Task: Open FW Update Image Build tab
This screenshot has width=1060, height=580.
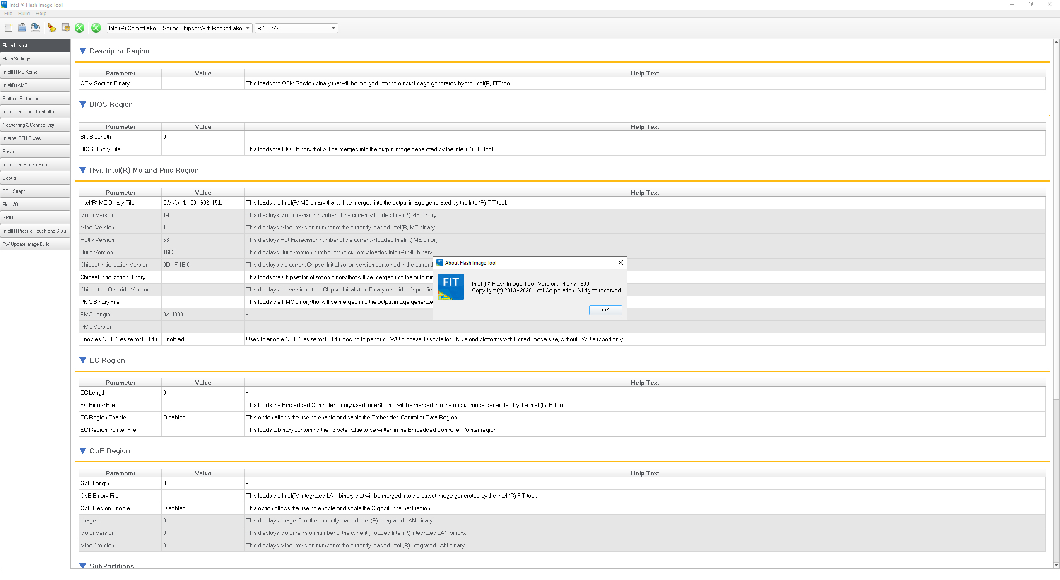Action: 35,244
